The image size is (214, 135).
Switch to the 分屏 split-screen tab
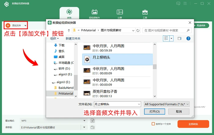[120, 14]
